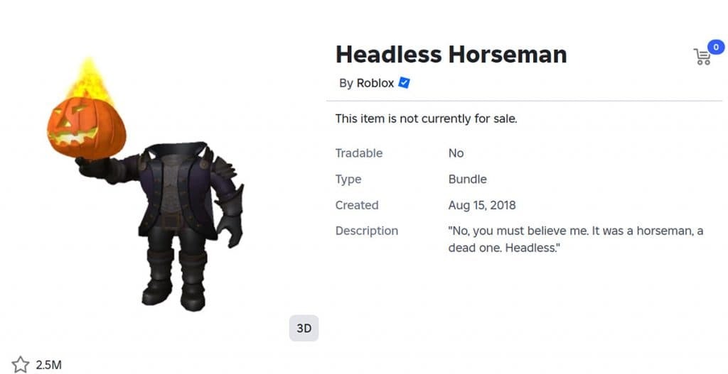Click the blue verified checkmark badge
The height and width of the screenshot is (374, 728).
point(404,83)
